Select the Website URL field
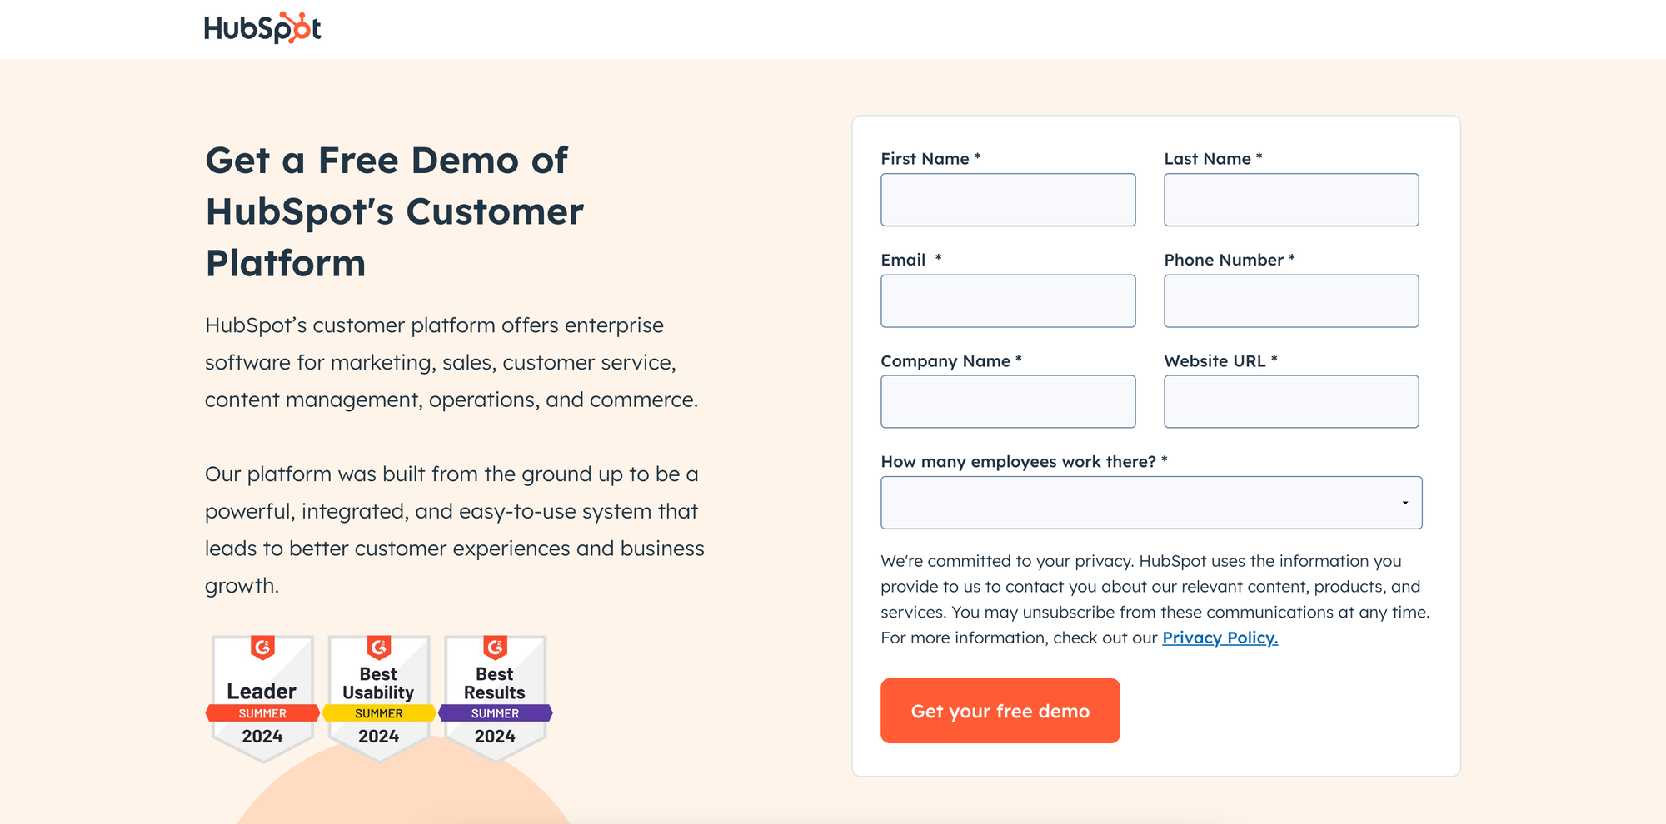The height and width of the screenshot is (824, 1666). coord(1291,401)
